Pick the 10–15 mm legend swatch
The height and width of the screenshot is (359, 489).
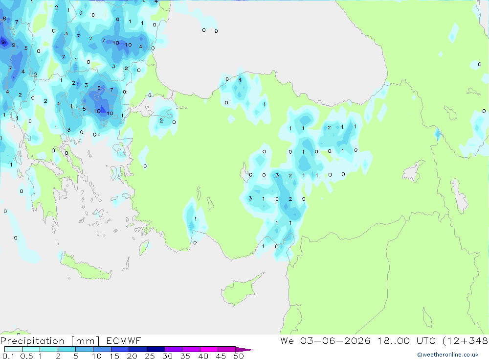click(102, 349)
